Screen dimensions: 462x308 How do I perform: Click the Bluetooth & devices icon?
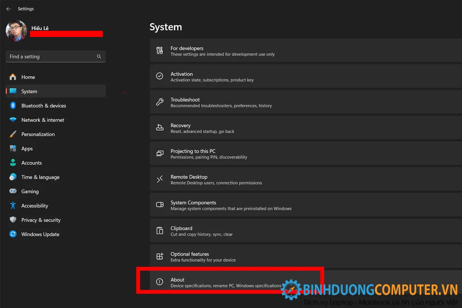click(13, 105)
